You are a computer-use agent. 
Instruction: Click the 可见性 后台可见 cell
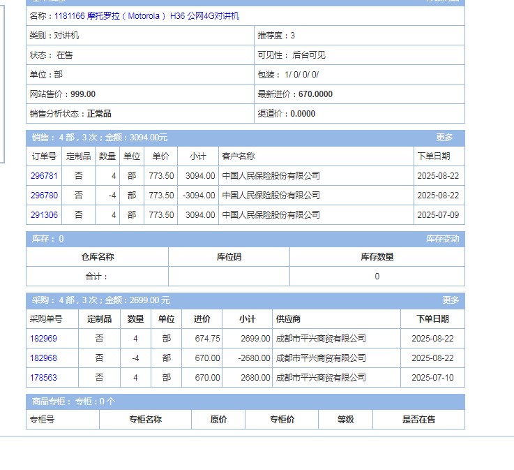click(x=359, y=55)
